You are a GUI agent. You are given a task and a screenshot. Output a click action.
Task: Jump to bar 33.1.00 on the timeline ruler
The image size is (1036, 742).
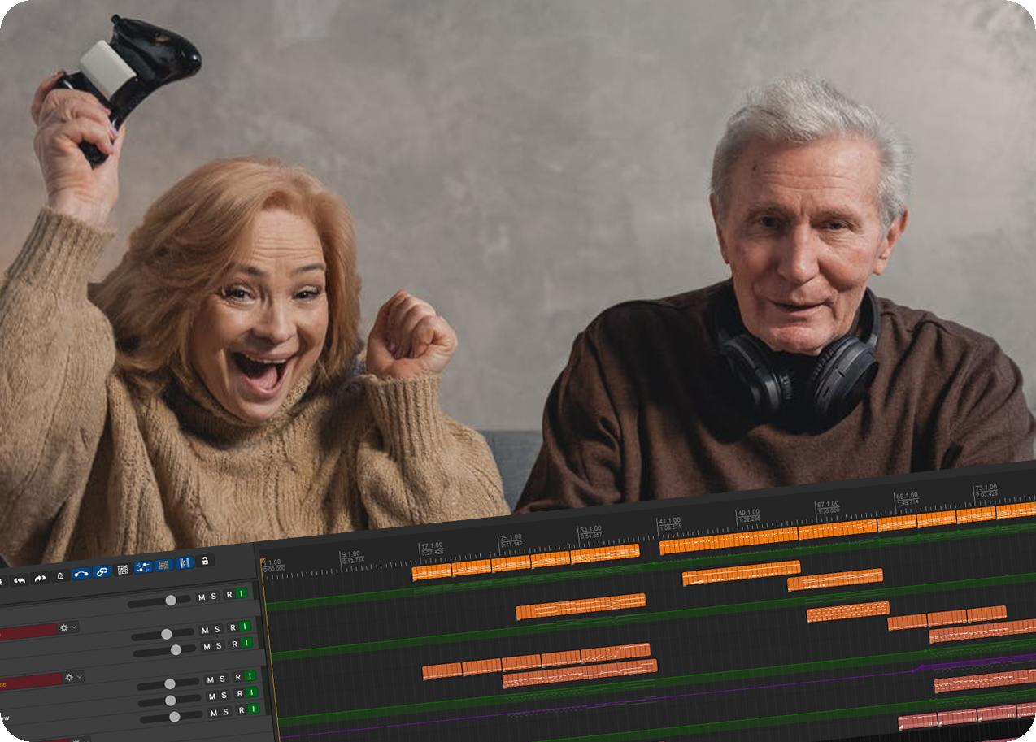click(590, 528)
